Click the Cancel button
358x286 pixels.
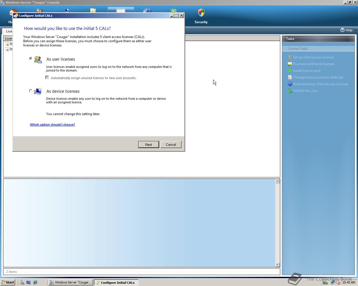pos(171,144)
